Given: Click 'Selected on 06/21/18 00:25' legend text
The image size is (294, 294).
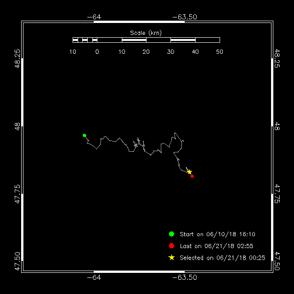Looking at the screenshot, I should point(222,258).
